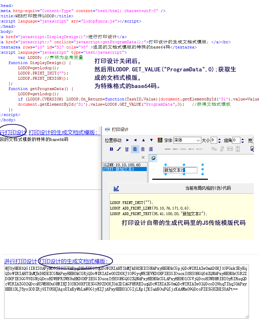The height and width of the screenshot is (328, 259).
Task: Toggle underline formatting with the U button
Action: (x=127, y=149)
